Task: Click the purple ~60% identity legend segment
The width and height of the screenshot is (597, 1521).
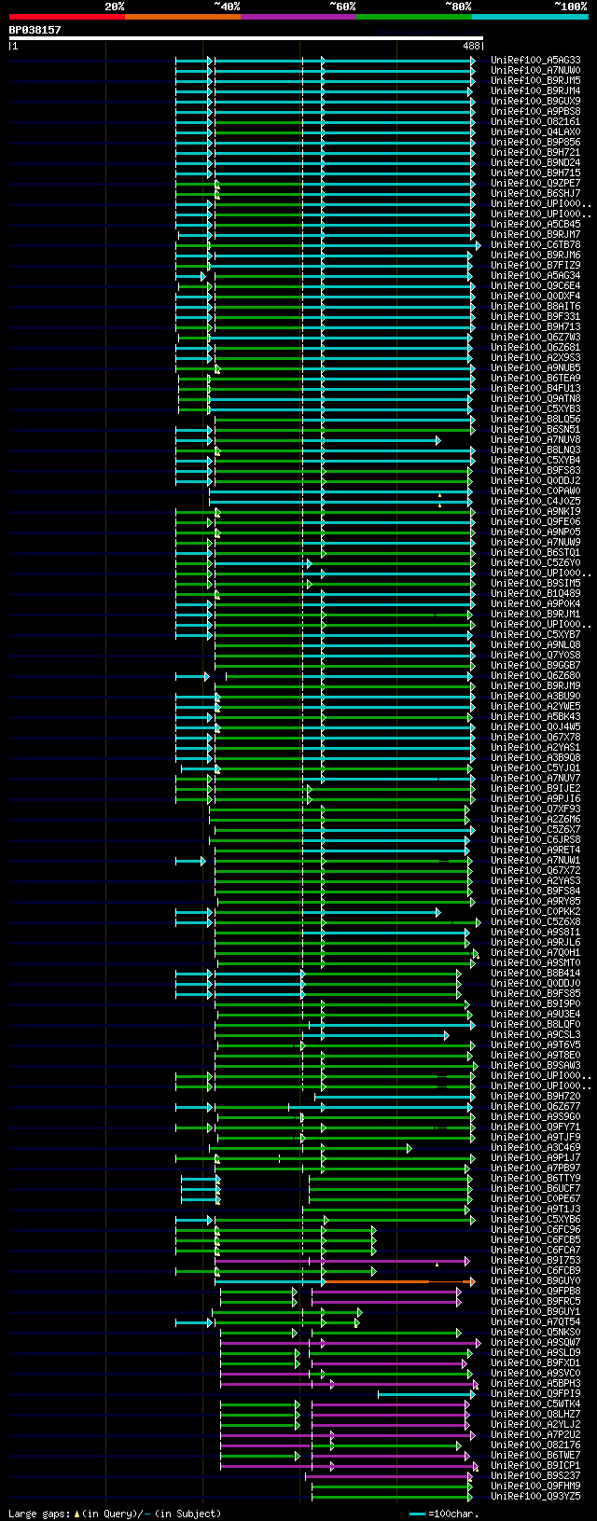Action: click(x=298, y=17)
